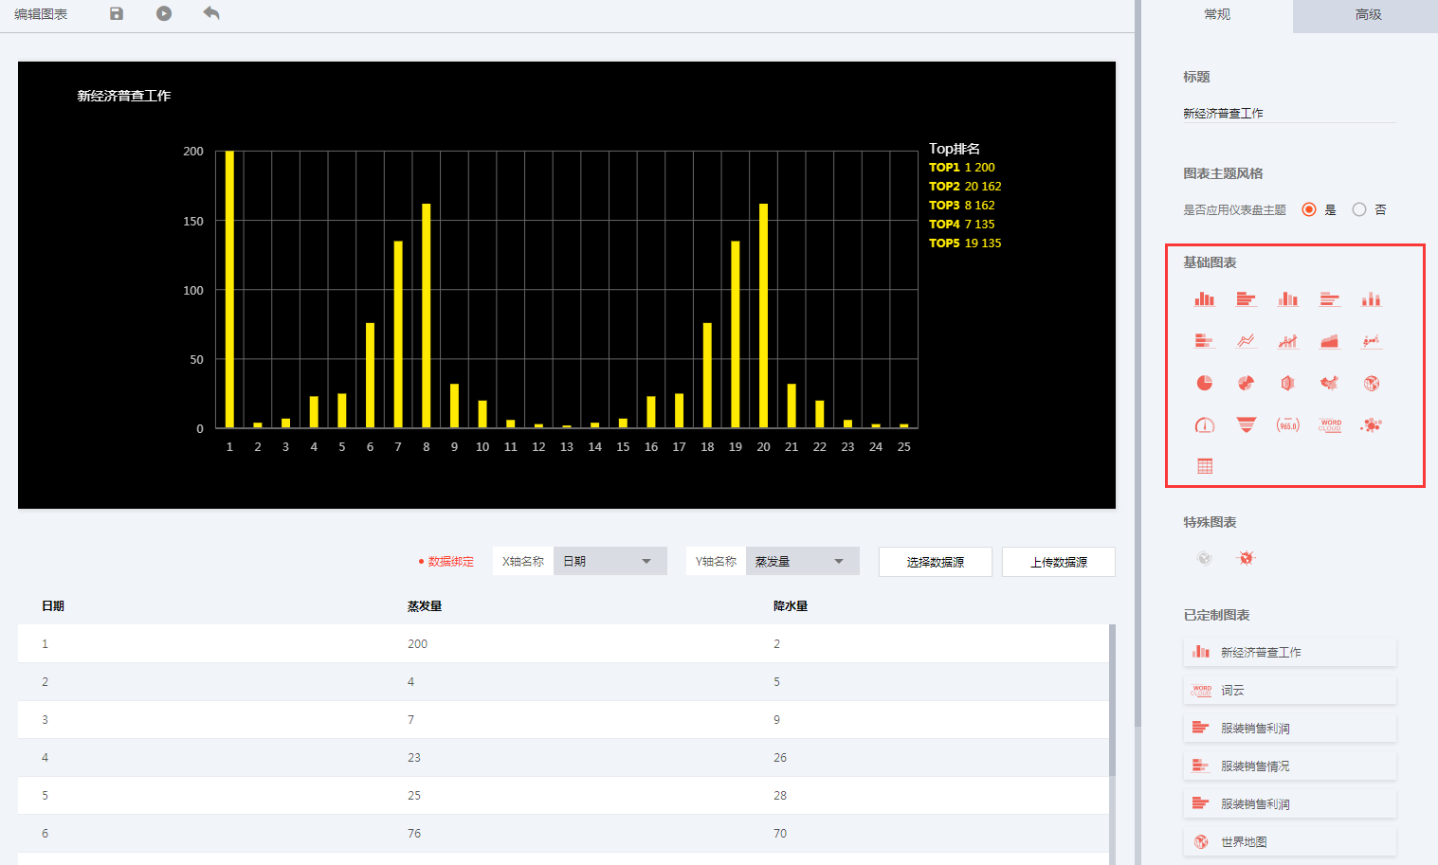
Task: Click the 选择数据源 button
Action: [x=935, y=562]
